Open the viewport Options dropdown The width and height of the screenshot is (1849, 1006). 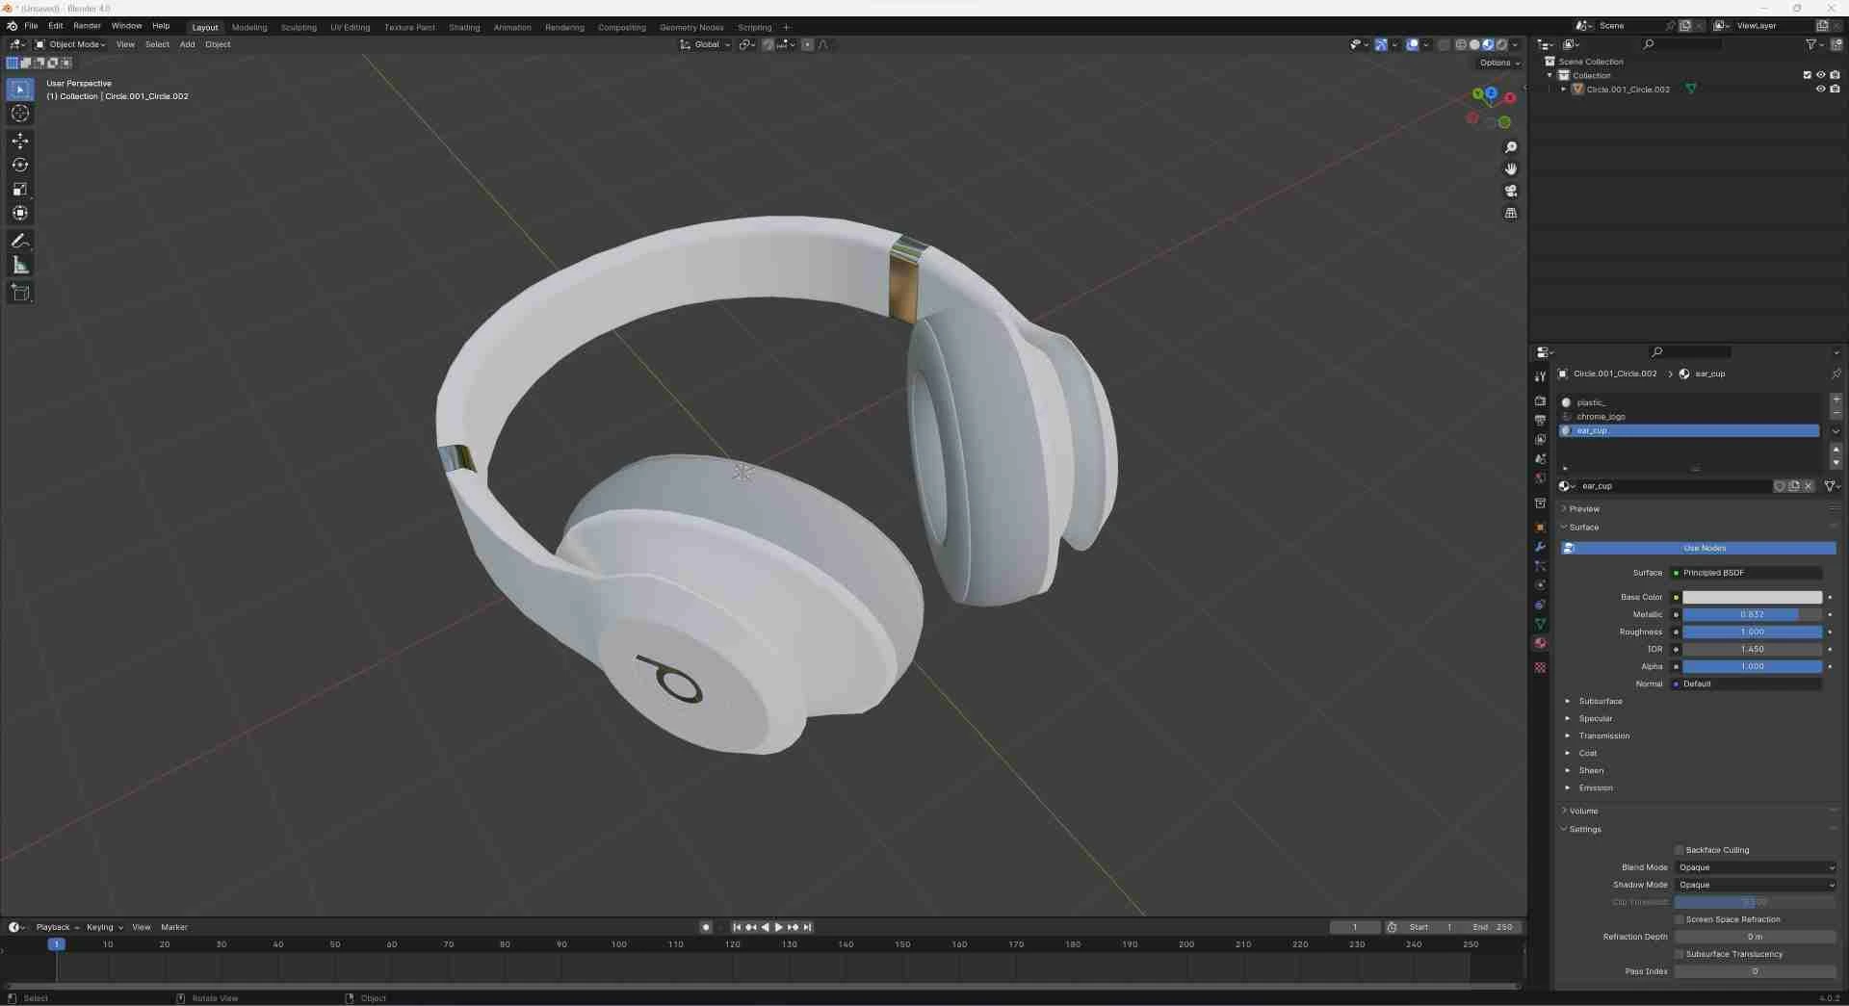tap(1499, 63)
